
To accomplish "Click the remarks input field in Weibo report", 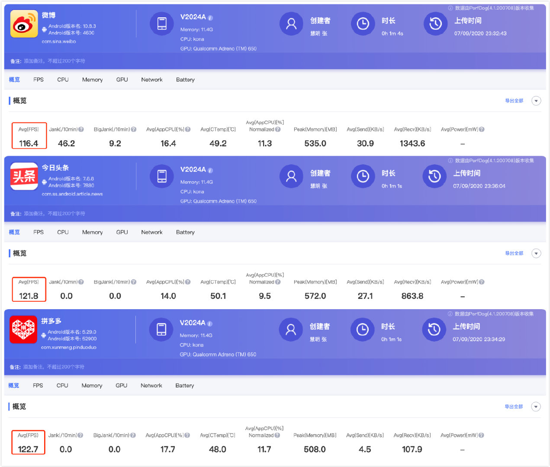I will click(55, 61).
